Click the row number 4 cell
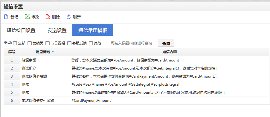This screenshot has width=270, height=117. 12,84
